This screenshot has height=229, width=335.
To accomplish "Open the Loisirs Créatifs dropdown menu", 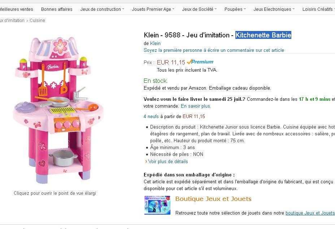I will [318, 9].
